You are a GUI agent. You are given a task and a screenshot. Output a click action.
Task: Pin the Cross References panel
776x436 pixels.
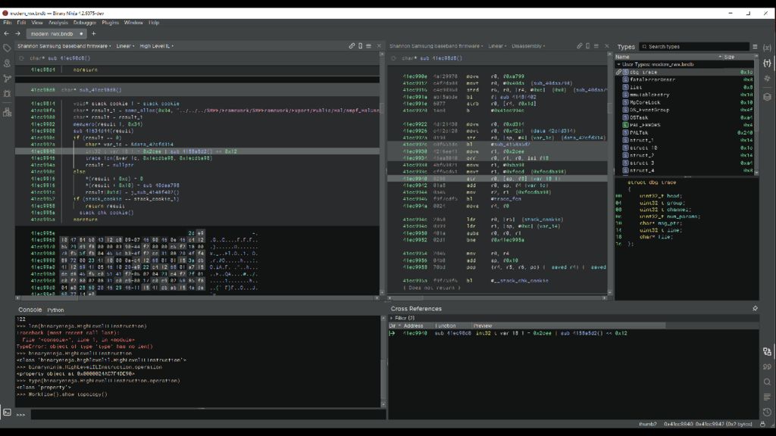point(755,309)
